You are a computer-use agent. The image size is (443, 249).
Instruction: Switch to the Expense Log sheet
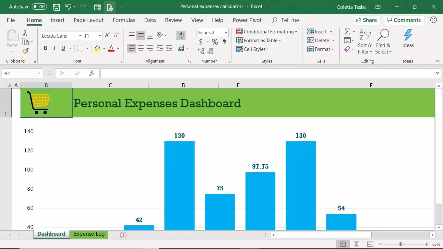pyautogui.click(x=89, y=234)
